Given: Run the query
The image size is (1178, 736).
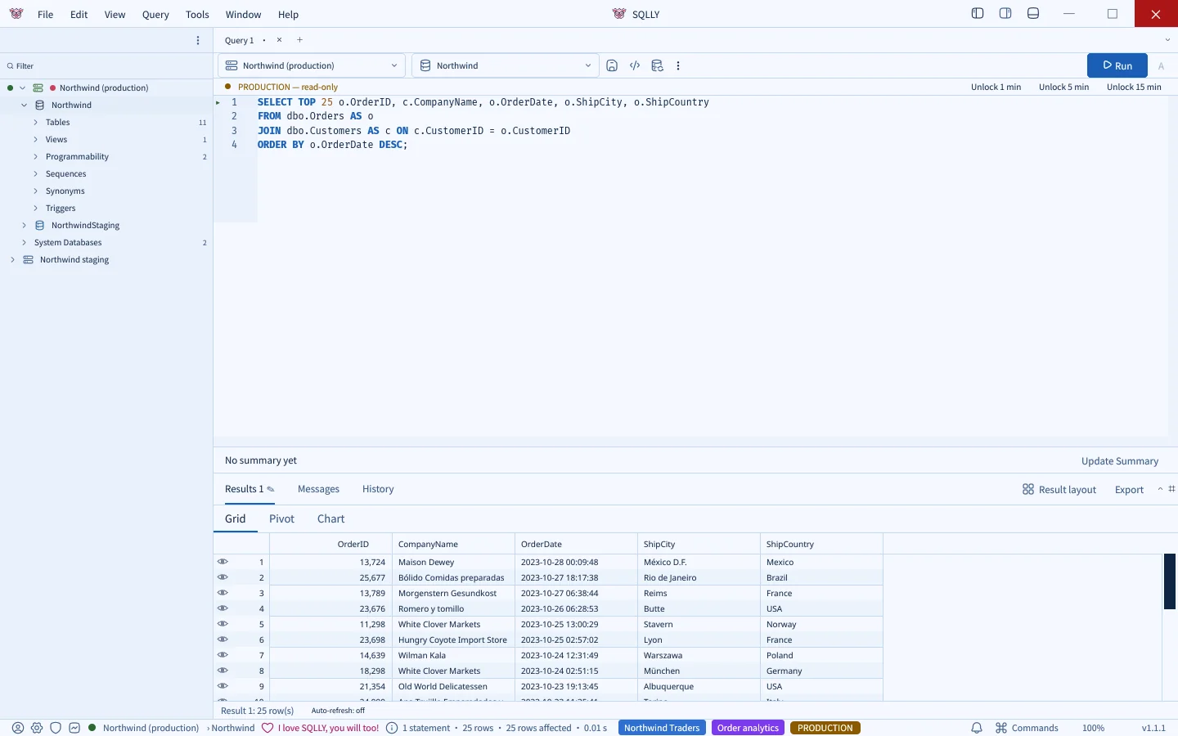Looking at the screenshot, I should click(1117, 65).
